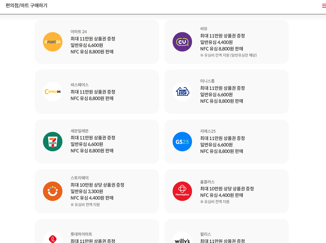Select the 미니스톱 store name

[x=207, y=81]
